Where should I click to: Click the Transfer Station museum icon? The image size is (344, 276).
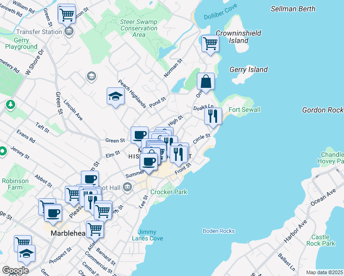pyautogui.click(x=69, y=32)
